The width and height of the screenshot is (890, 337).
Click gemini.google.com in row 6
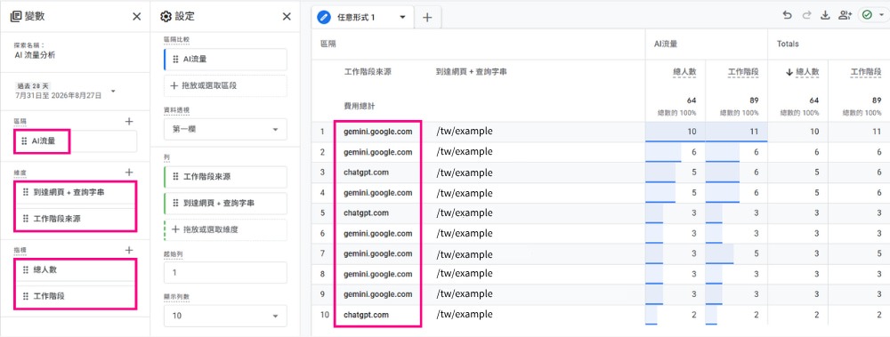(377, 233)
